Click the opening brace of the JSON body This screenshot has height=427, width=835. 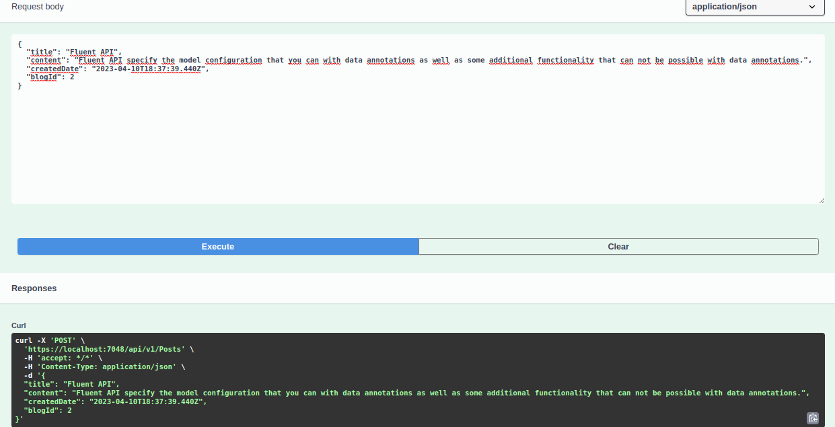point(19,43)
